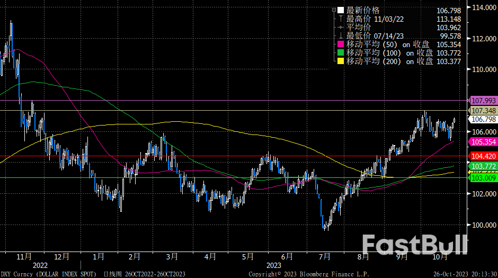Click the 3月 label on the time axis

pos(171,256)
